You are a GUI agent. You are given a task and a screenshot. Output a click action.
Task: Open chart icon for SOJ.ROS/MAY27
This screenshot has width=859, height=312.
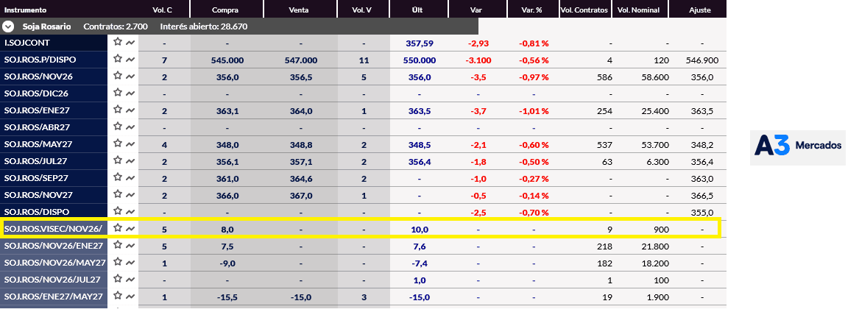(x=130, y=144)
